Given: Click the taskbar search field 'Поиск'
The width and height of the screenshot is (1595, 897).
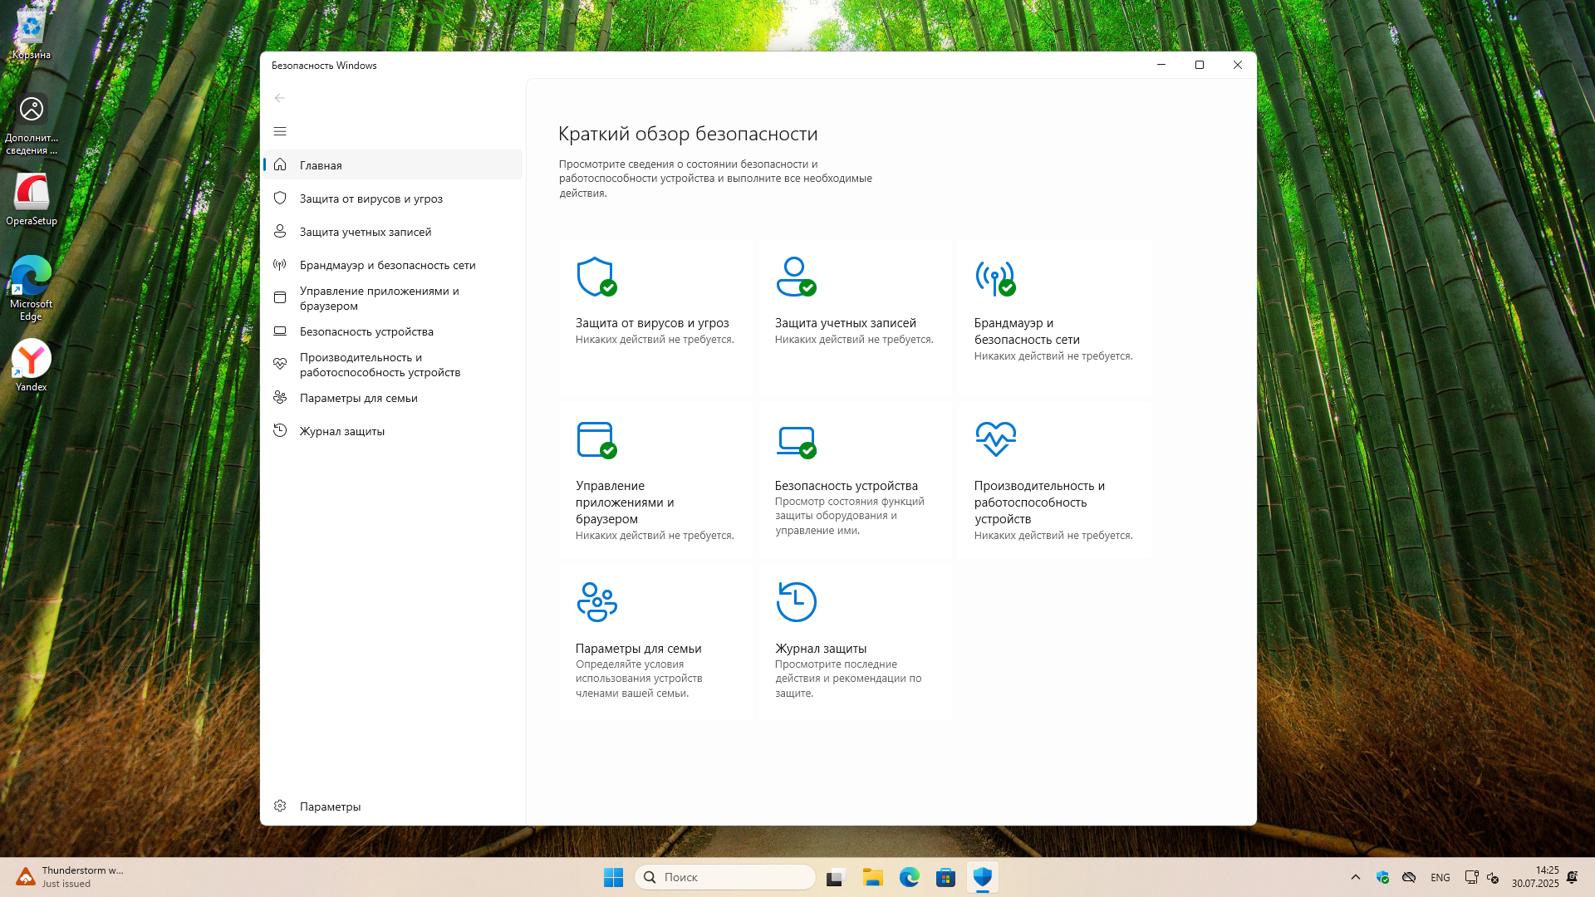Looking at the screenshot, I should [724, 877].
